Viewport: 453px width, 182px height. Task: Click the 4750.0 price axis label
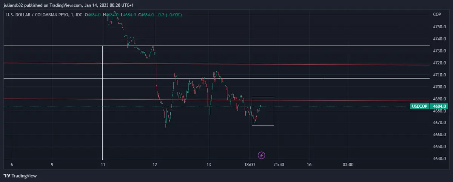(439, 27)
